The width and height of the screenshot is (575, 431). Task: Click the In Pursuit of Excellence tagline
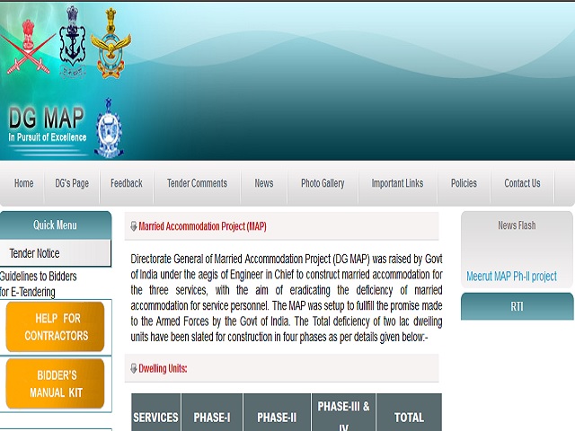pyautogui.click(x=48, y=137)
